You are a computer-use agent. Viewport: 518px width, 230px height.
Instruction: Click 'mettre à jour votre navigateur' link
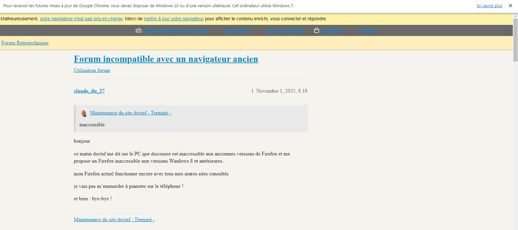click(174, 19)
